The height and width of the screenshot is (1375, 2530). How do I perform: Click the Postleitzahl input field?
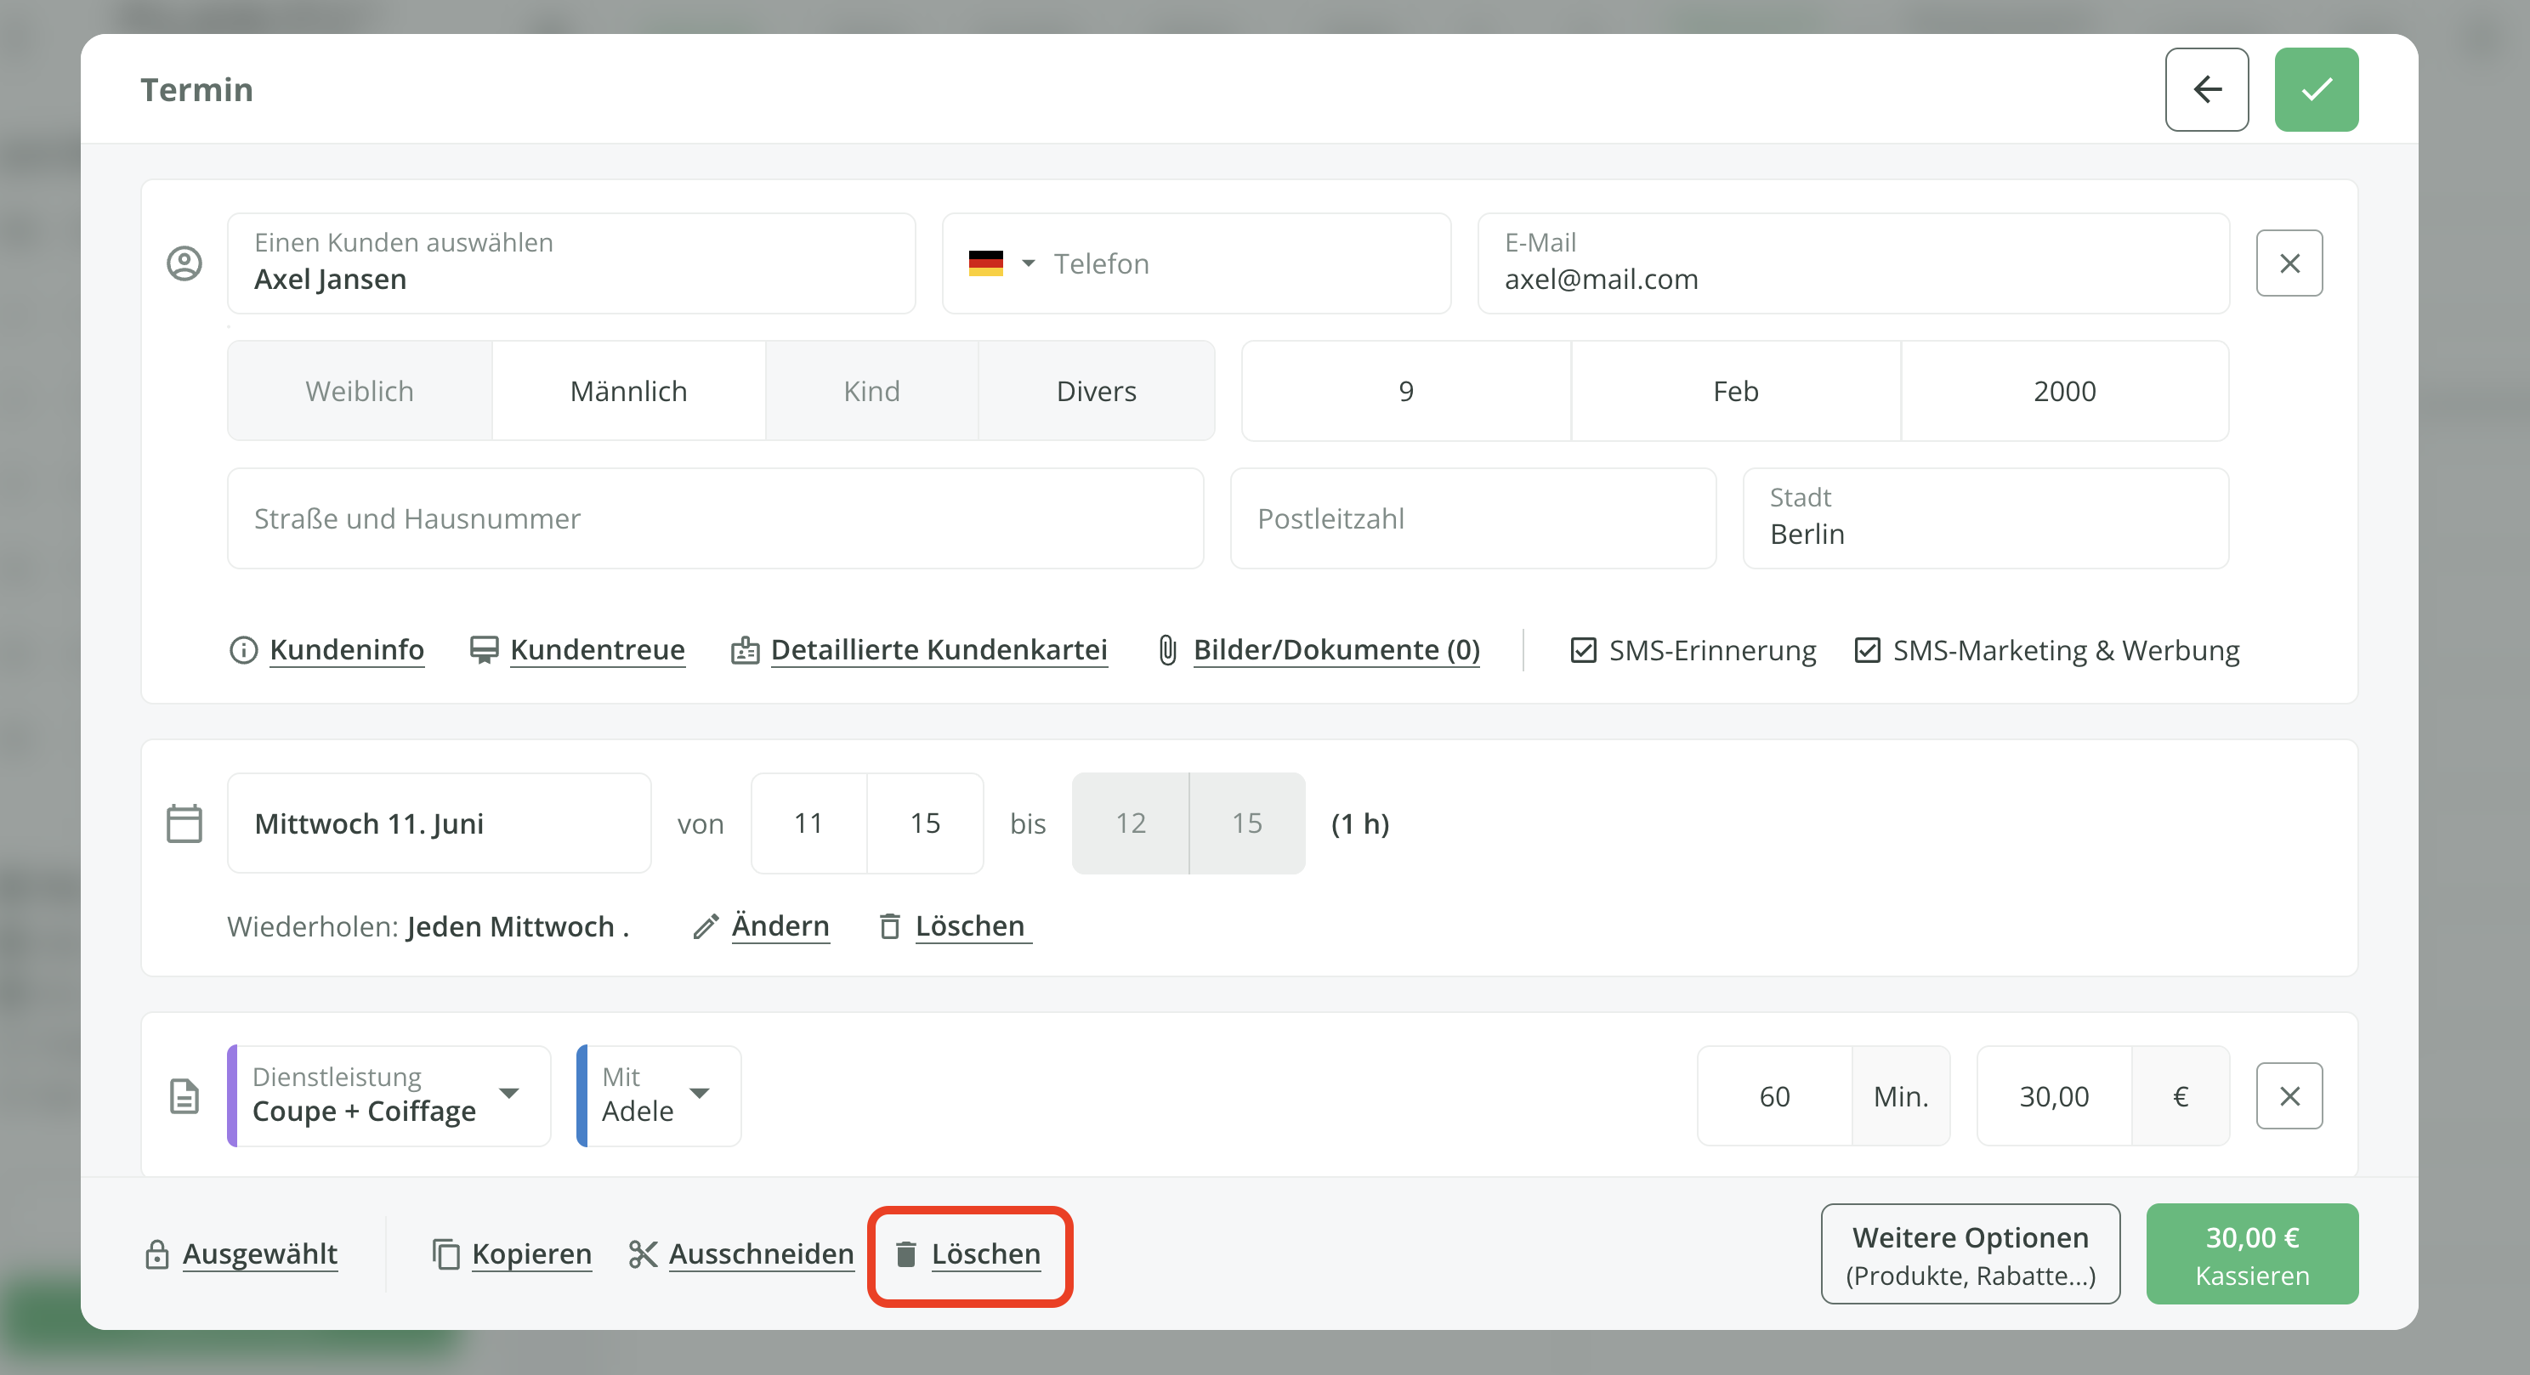[x=1472, y=518]
